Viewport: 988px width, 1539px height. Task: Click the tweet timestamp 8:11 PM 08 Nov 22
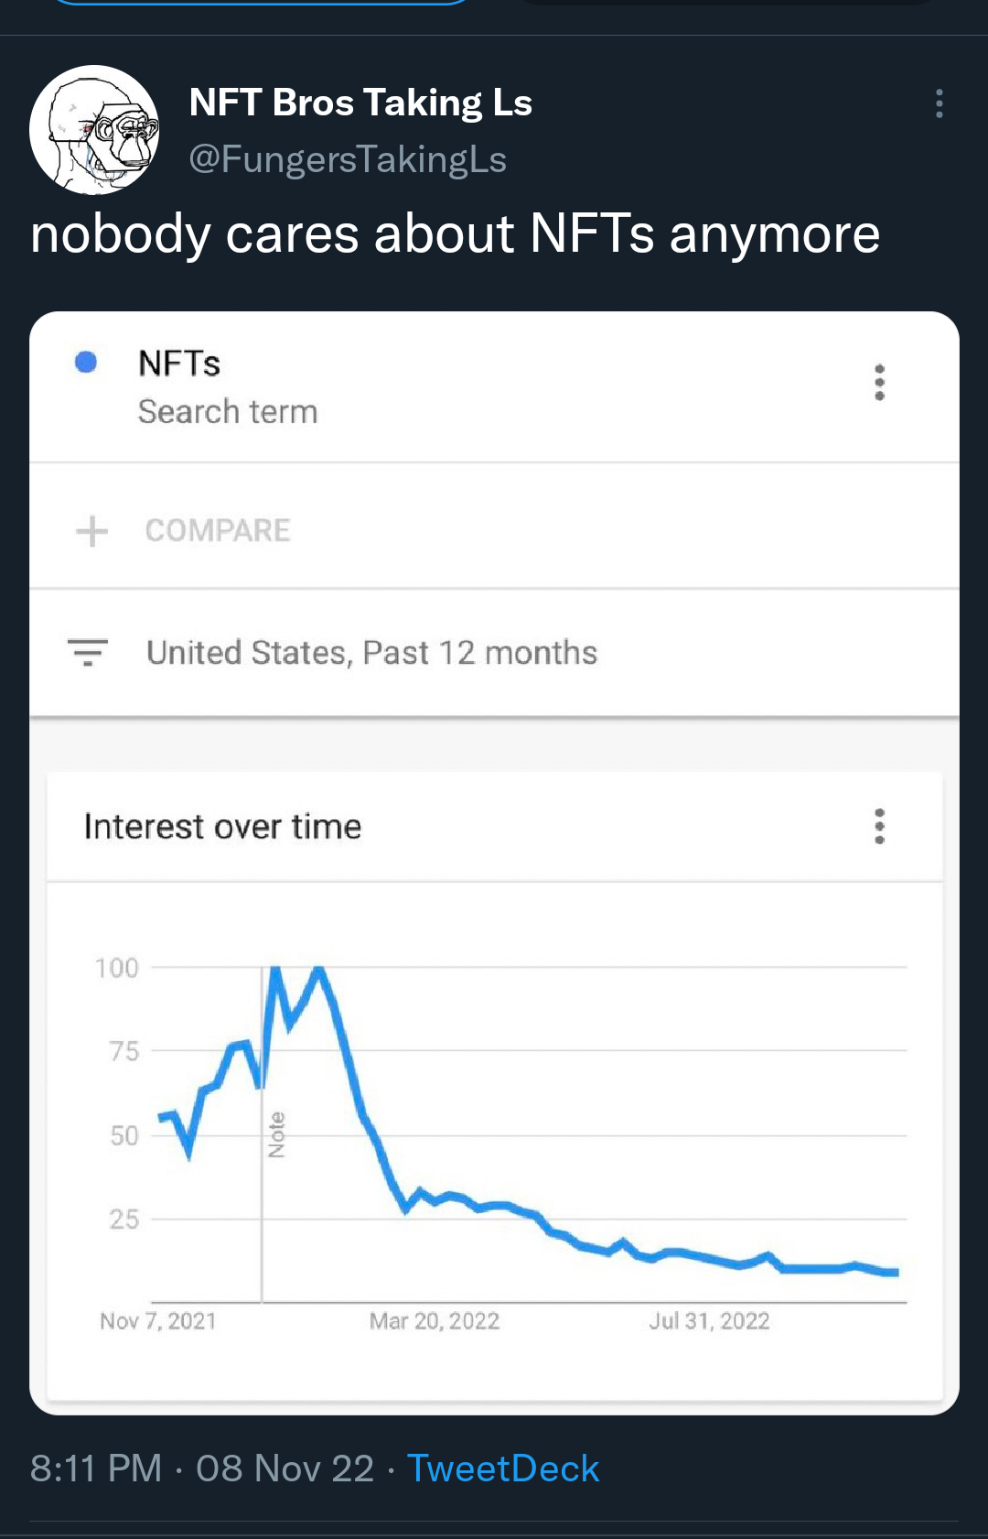point(202,1469)
